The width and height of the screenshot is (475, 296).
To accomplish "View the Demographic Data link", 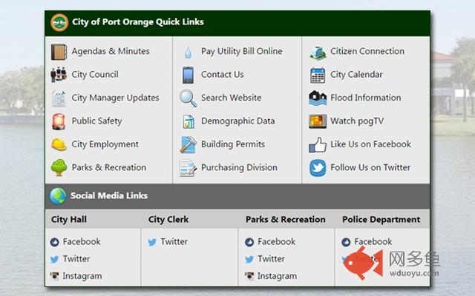I will [237, 121].
